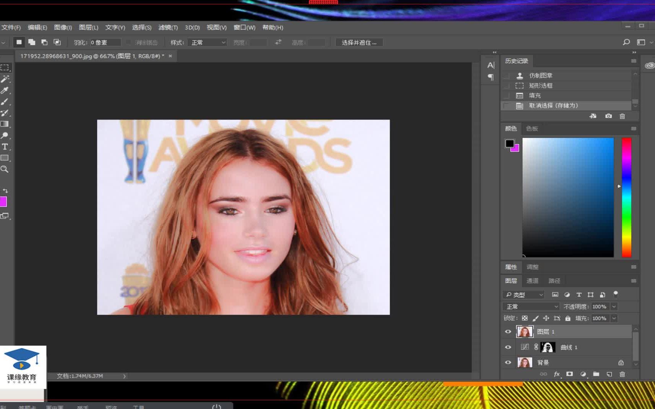Toggle lock all padlock icon
The width and height of the screenshot is (655, 409).
point(568,318)
